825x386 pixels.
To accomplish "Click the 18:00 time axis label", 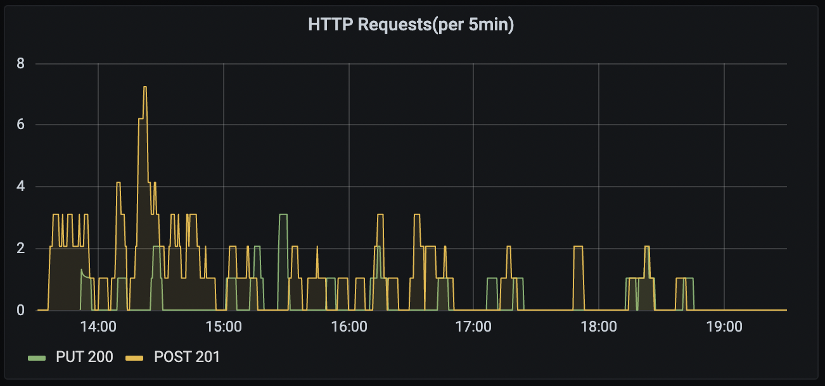I will [599, 327].
